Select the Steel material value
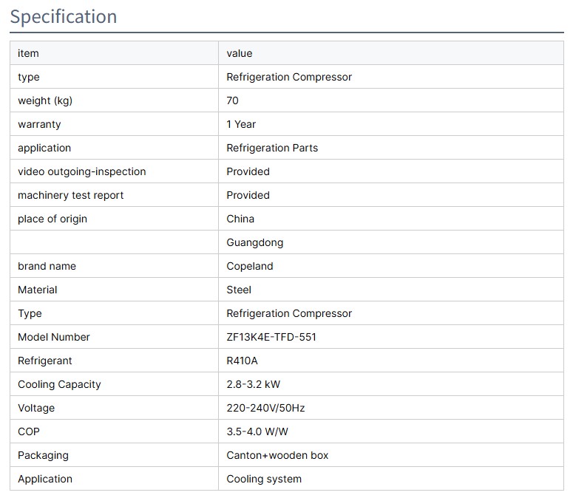The height and width of the screenshot is (498, 573). [x=239, y=290]
